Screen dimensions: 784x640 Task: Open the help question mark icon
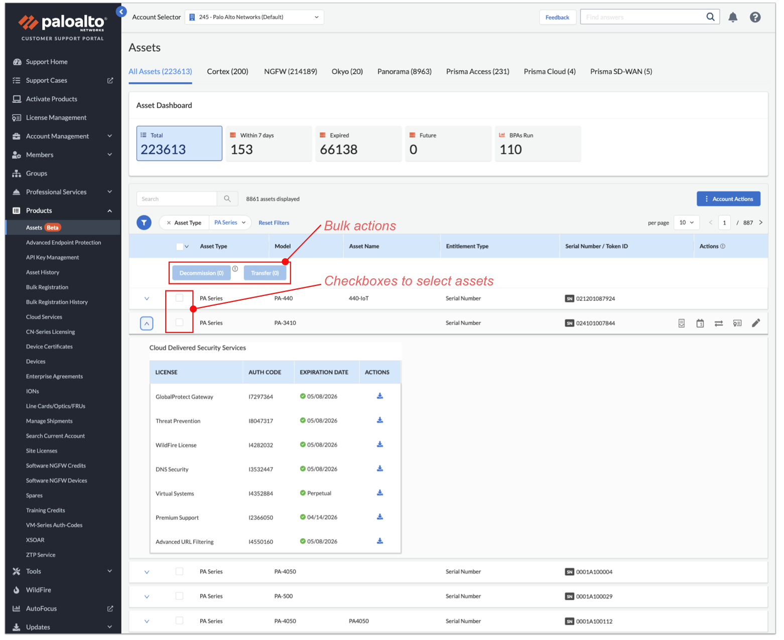754,18
